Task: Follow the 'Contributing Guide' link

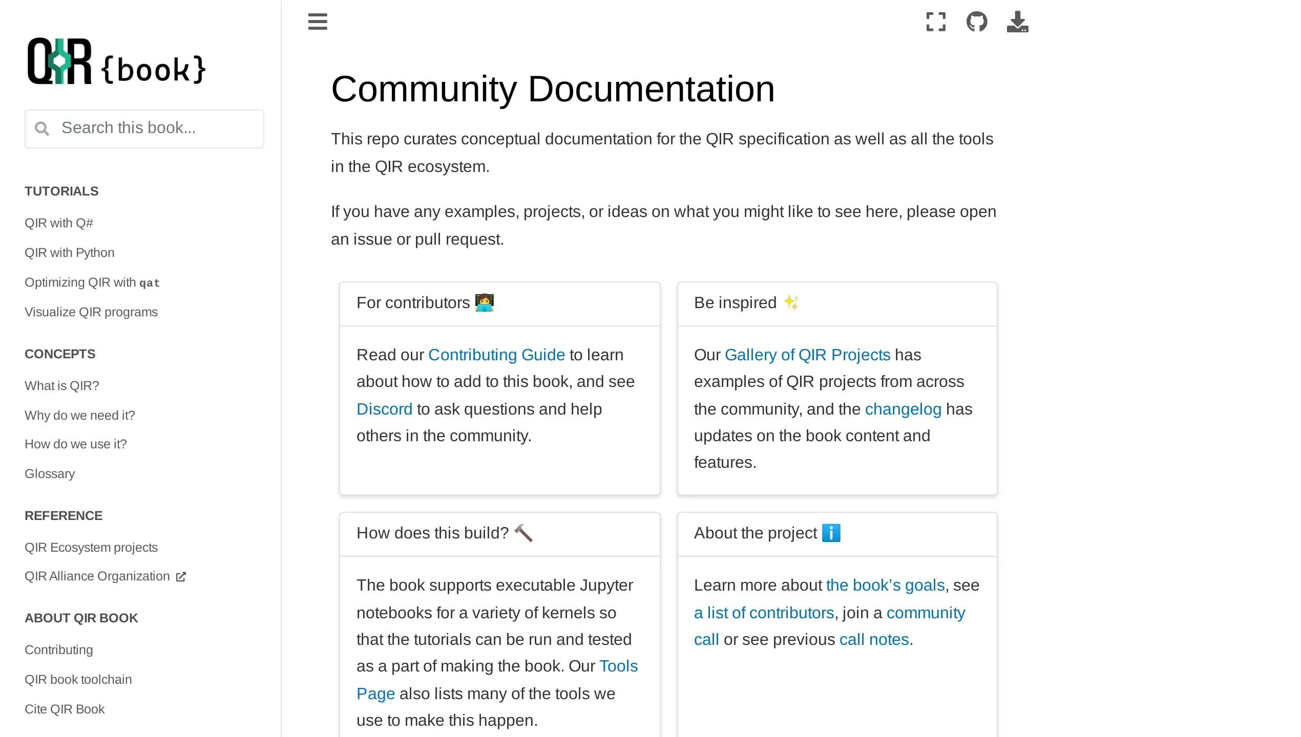Action: click(496, 355)
